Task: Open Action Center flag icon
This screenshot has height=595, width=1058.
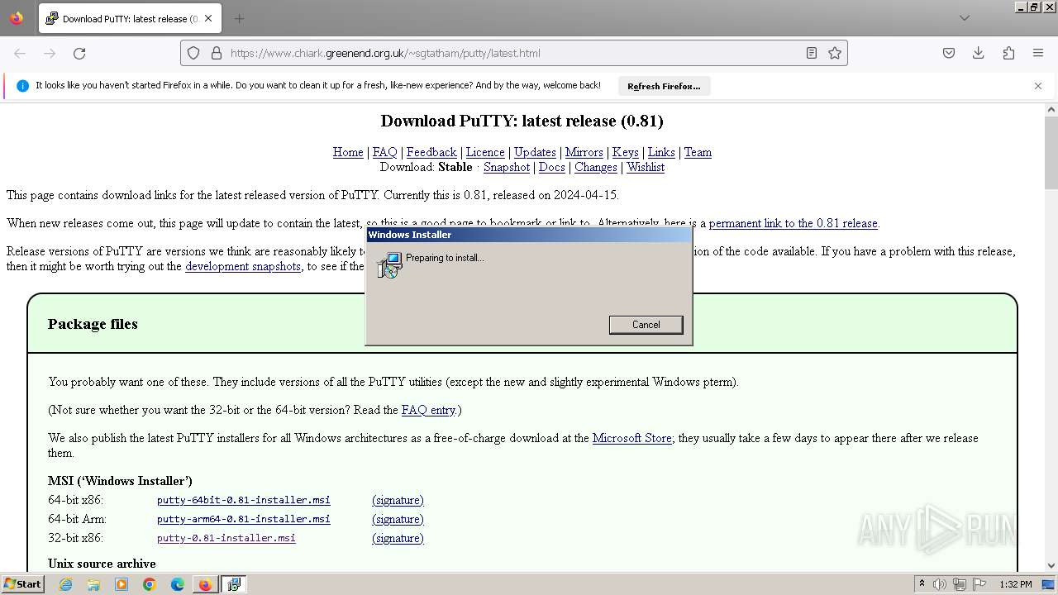Action: pos(979,584)
